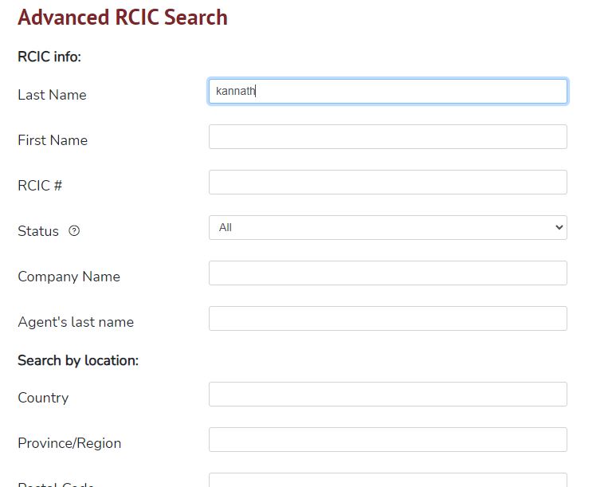612x487 pixels.
Task: Select the RCIC # input field
Action: tap(387, 183)
